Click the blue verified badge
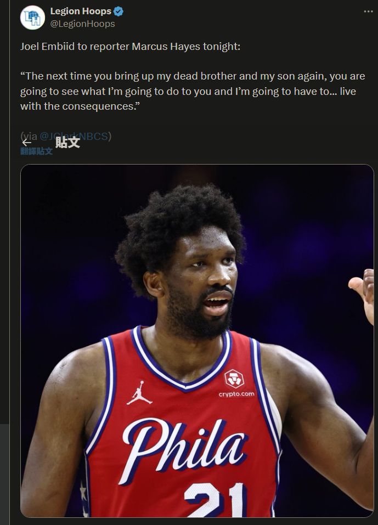Image resolution: width=378 pixels, height=525 pixels. tap(119, 12)
